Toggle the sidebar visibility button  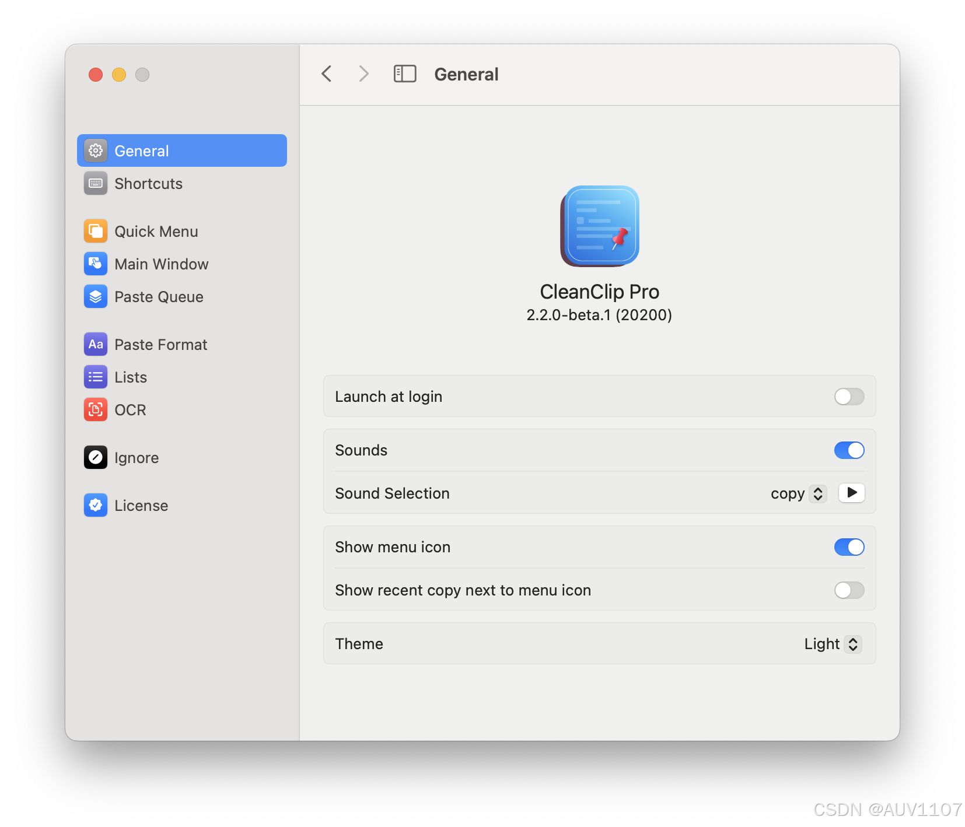[x=405, y=74]
